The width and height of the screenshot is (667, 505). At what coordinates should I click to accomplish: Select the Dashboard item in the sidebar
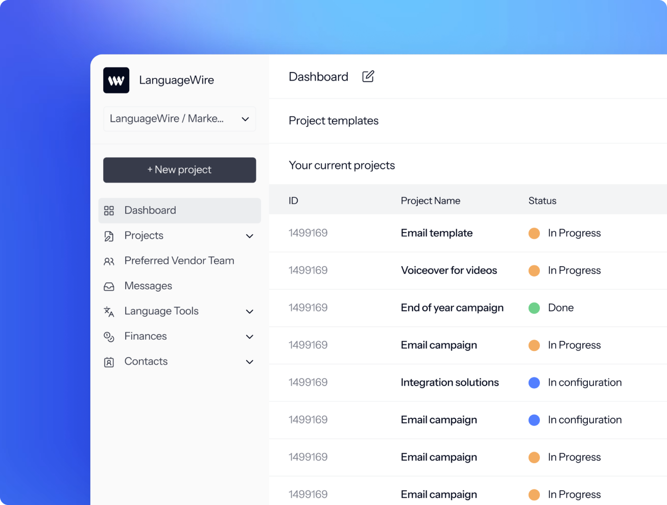coord(150,210)
